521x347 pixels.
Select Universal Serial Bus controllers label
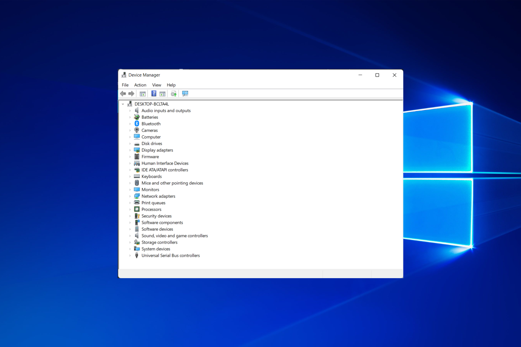coord(171,255)
